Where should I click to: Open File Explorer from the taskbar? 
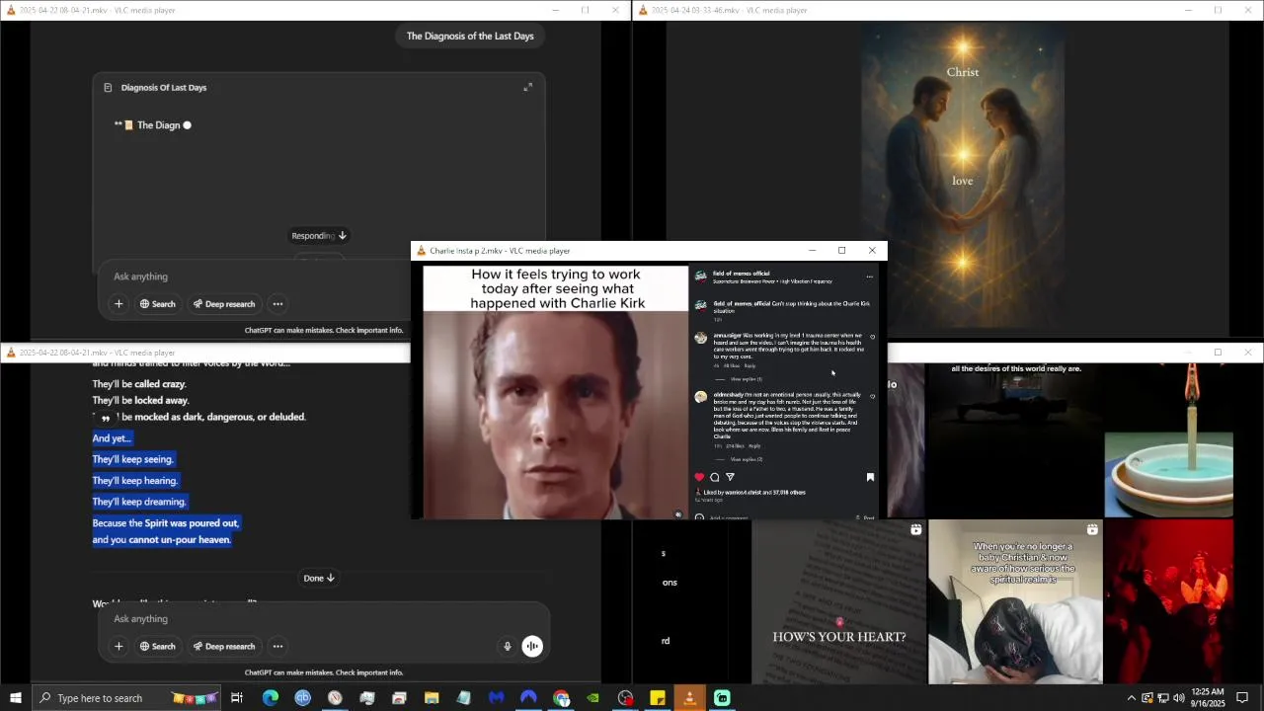click(432, 698)
